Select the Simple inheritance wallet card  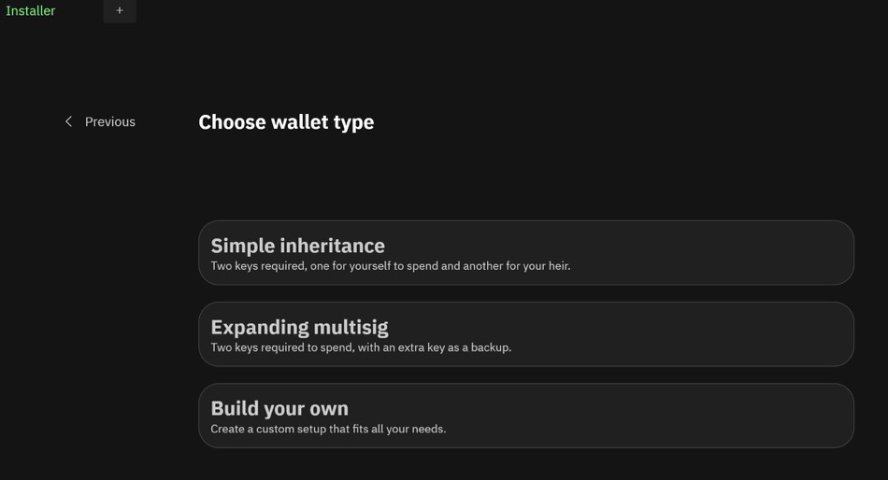525,252
